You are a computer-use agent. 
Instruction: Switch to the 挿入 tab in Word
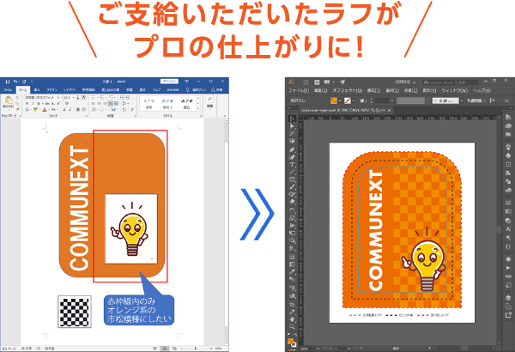point(36,88)
